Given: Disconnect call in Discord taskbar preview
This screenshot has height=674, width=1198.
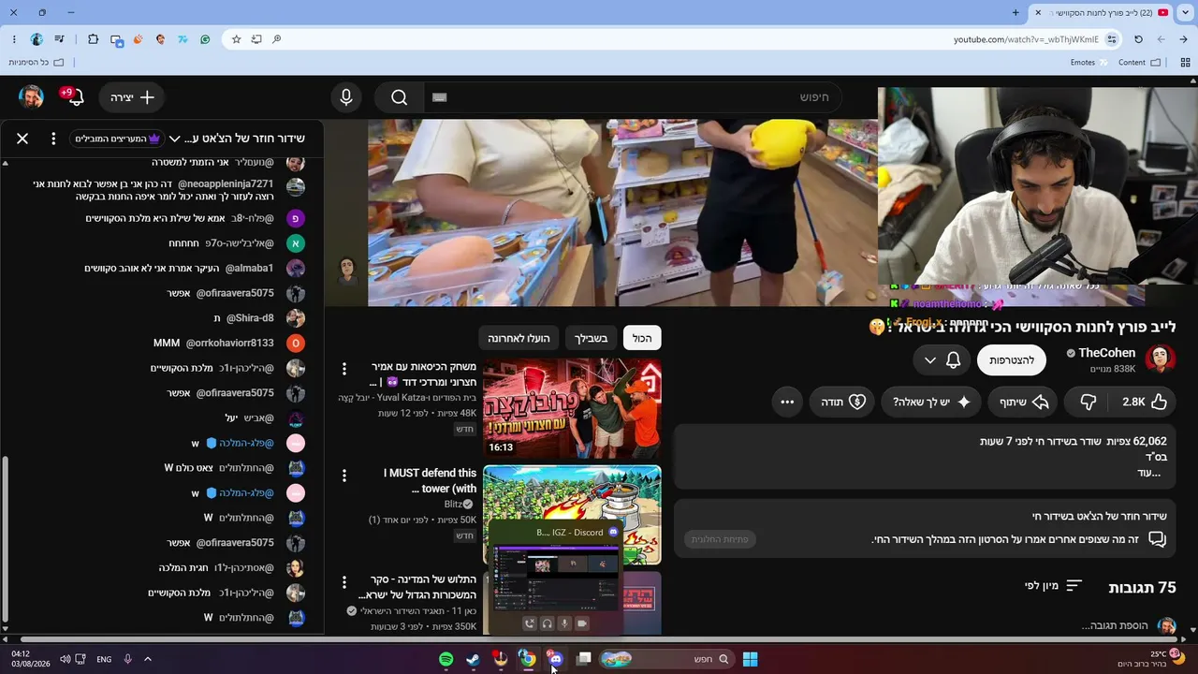Looking at the screenshot, I should pos(530,623).
